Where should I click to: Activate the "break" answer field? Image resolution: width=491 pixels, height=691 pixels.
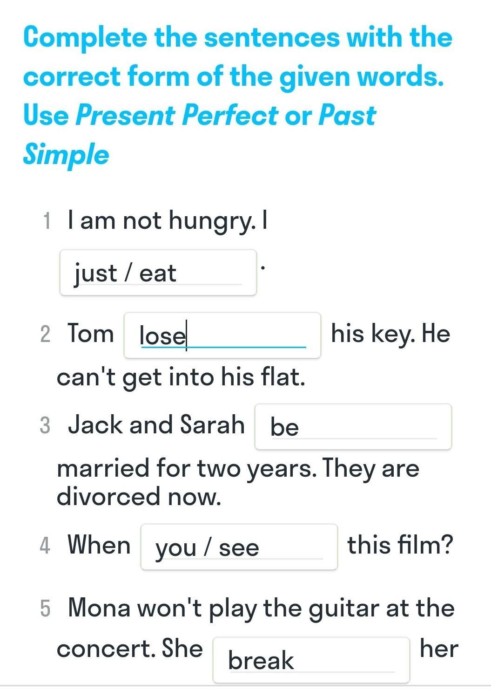(311, 660)
